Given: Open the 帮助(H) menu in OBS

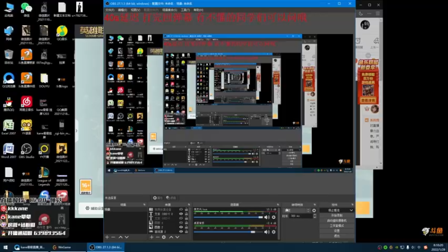Looking at the screenshot, I should click(198, 10).
